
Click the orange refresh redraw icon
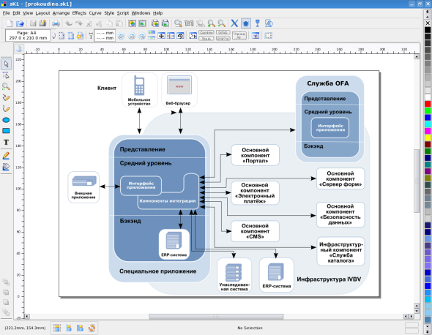click(92, 328)
